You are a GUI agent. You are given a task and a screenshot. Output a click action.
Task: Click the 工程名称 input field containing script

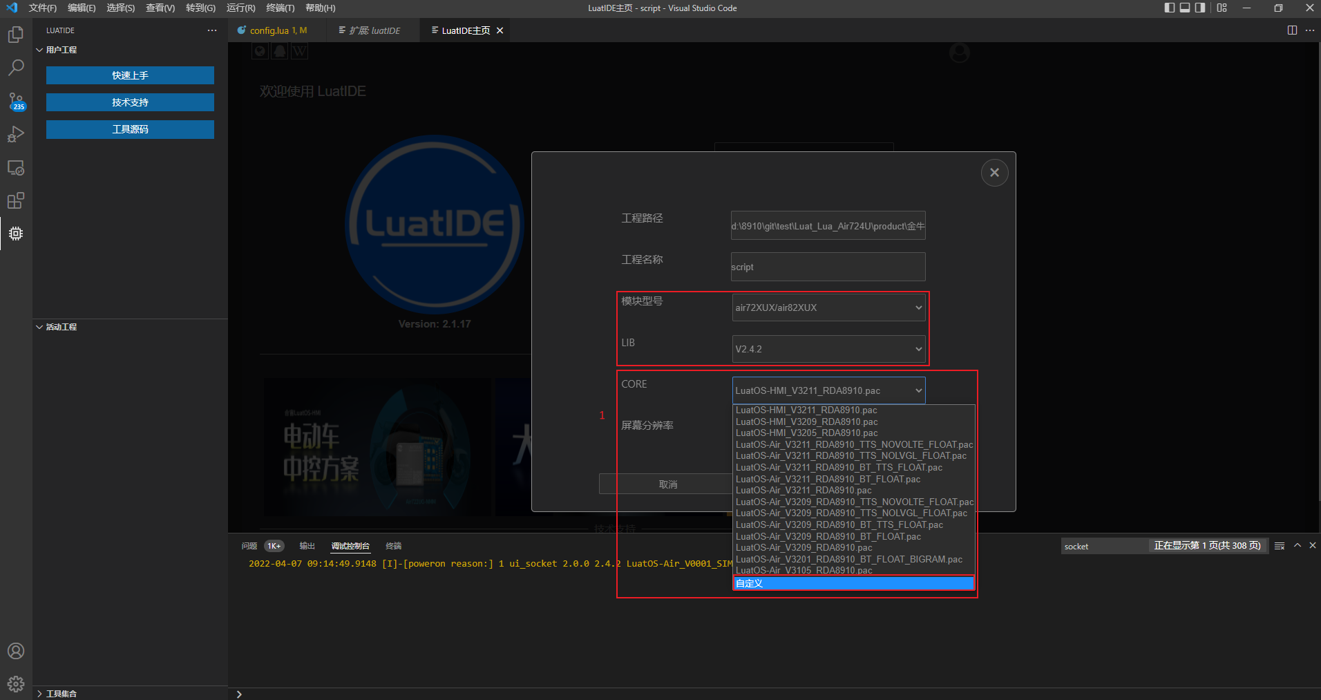[x=828, y=267]
